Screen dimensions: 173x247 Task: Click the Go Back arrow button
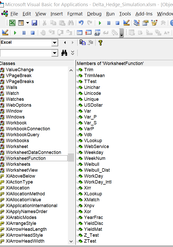pyautogui.click(x=65, y=43)
